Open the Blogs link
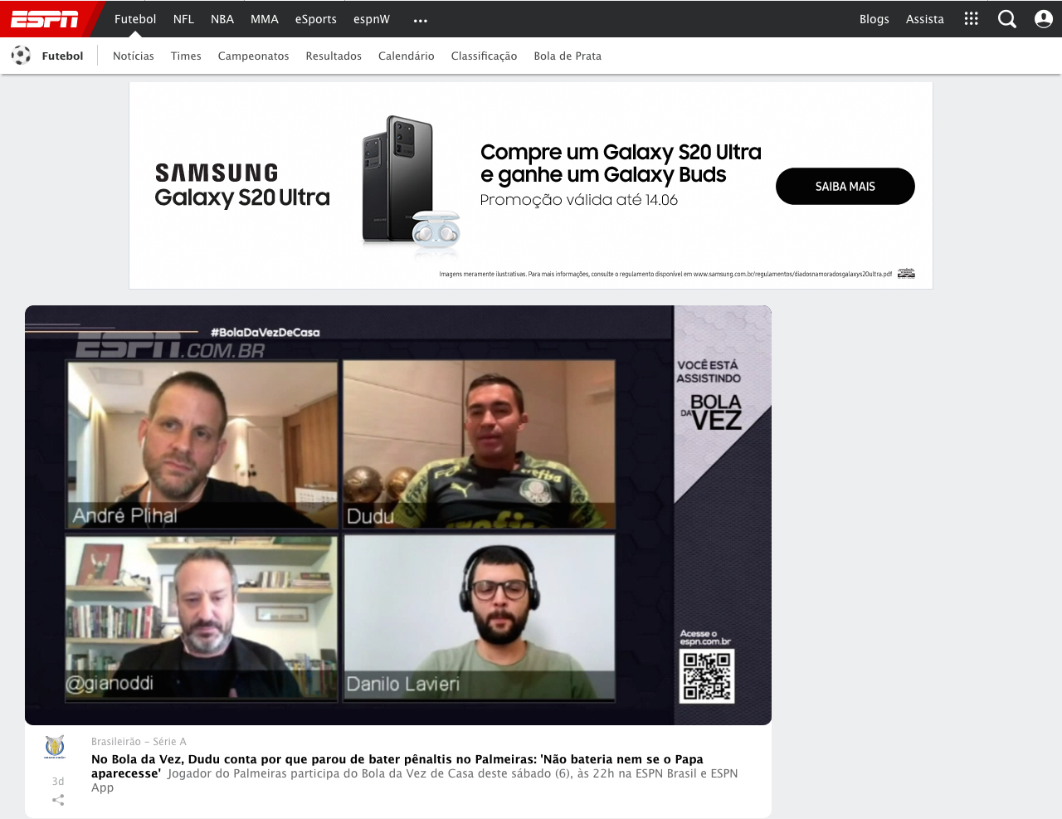The image size is (1062, 819). (x=874, y=19)
